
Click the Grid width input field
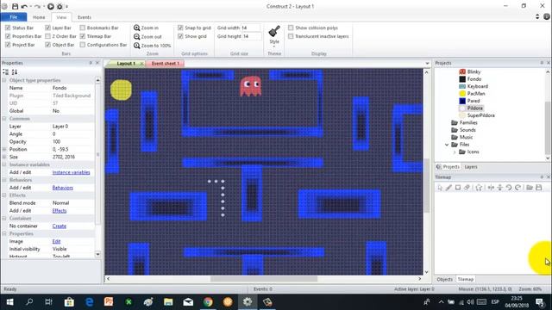251,28
